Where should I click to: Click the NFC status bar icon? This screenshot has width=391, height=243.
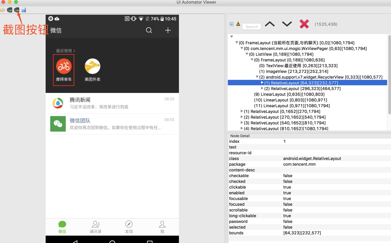click(x=127, y=19)
